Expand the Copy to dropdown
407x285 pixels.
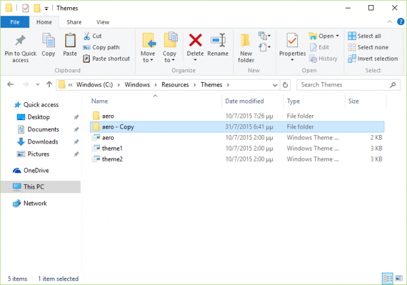click(173, 60)
